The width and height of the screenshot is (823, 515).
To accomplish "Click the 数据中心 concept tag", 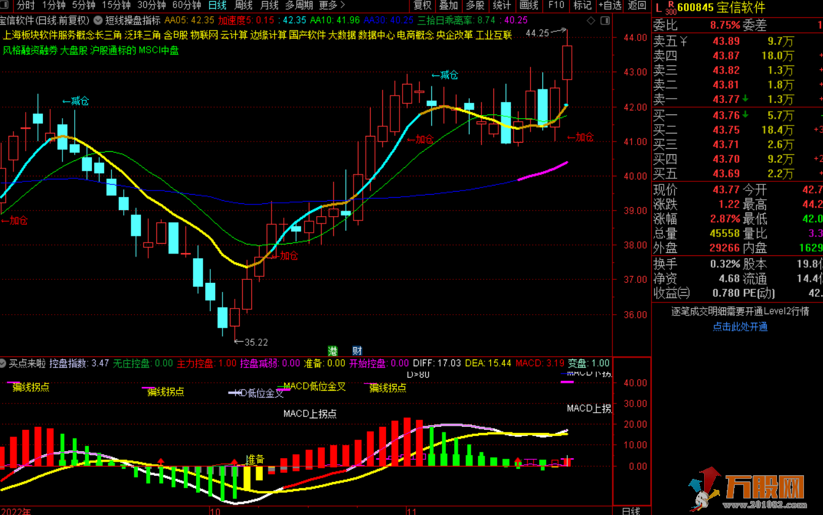I will [x=376, y=35].
